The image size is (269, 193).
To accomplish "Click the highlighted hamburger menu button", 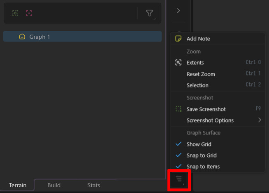I will pos(179,179).
